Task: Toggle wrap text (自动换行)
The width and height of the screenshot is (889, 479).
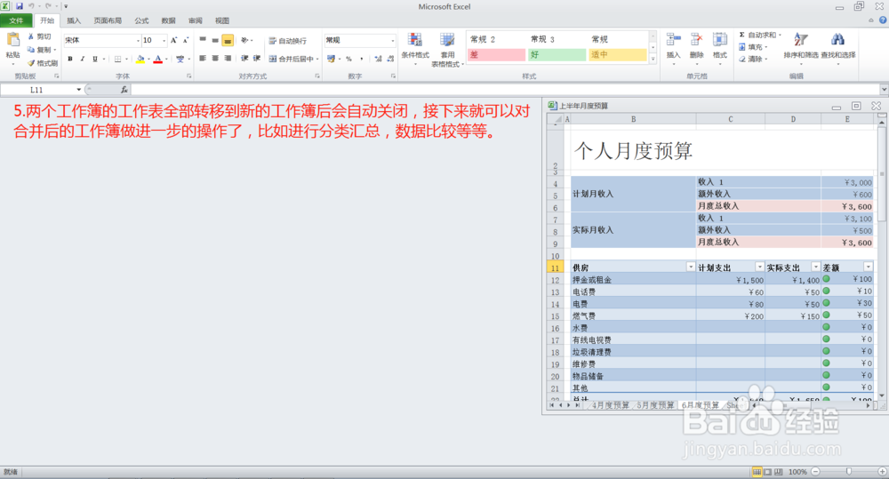Action: (287, 40)
